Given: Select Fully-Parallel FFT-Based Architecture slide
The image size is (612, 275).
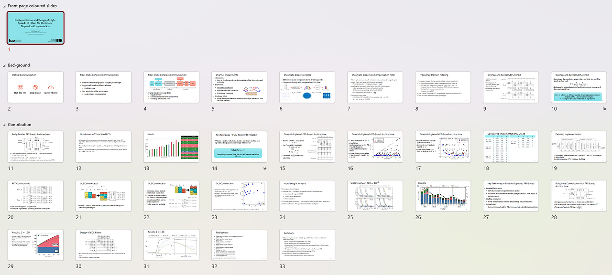Looking at the screenshot, I should (x=36, y=147).
